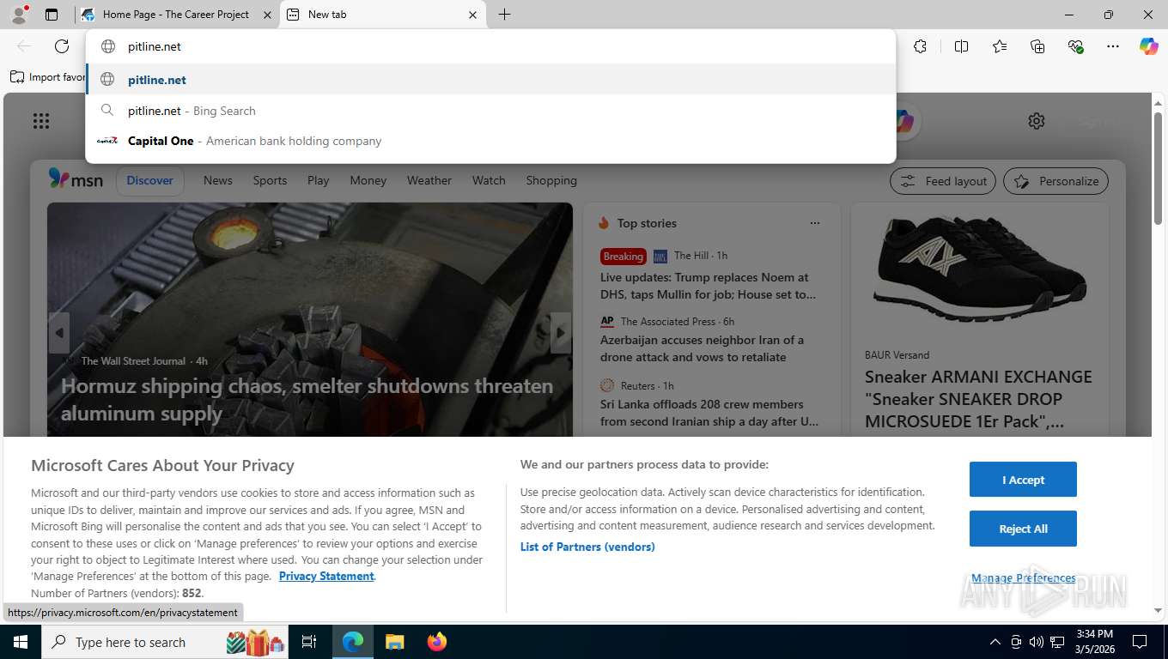Open Microsoft Edge from the taskbar
Image resolution: width=1168 pixels, height=659 pixels.
(353, 642)
